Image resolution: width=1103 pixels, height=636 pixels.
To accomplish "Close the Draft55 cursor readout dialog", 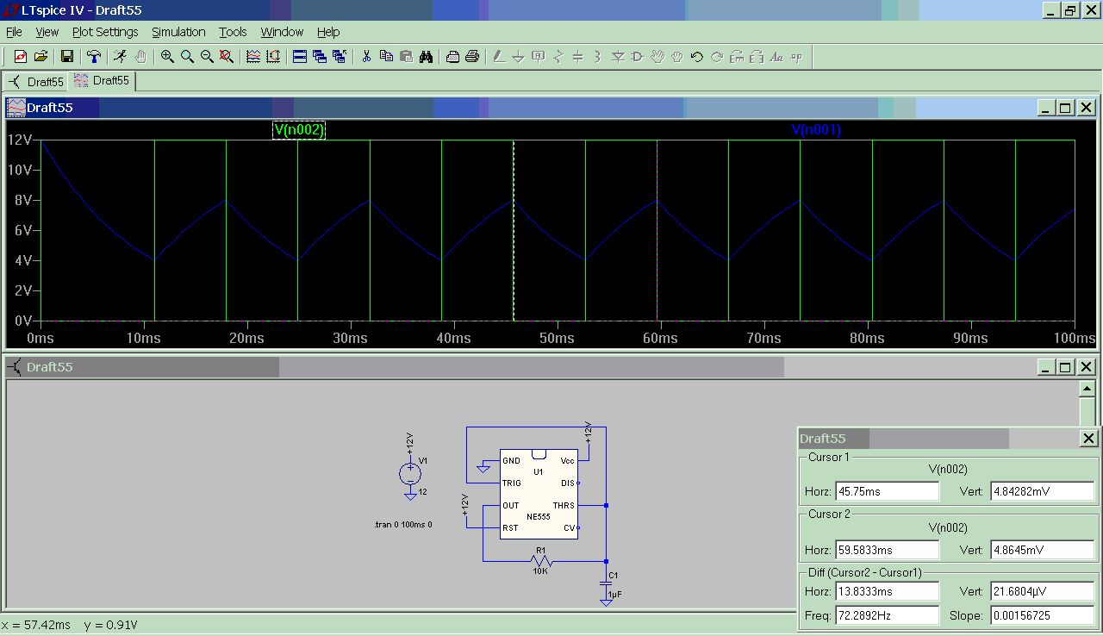I will coord(1088,439).
